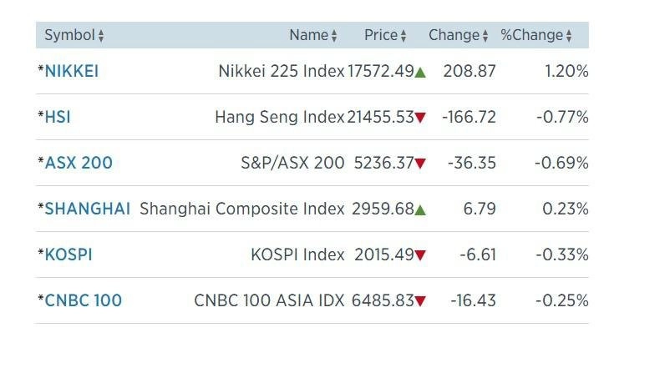Sort by %Change column arrows

569,36
